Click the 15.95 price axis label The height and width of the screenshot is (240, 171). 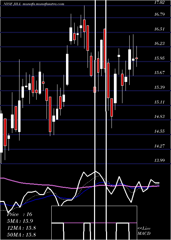160,58
